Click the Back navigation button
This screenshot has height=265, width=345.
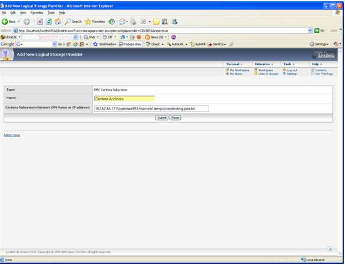pos(8,22)
